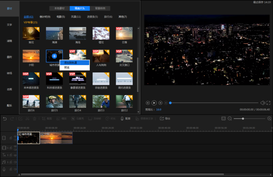The width and height of the screenshot is (273, 177).
Task: Filter by 倒计时(9) category
Action: point(45,17)
